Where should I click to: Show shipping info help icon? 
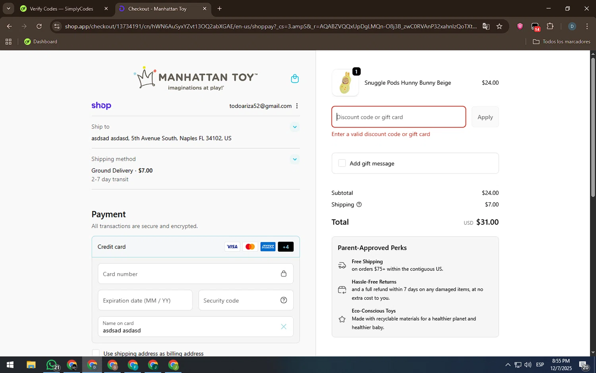[x=359, y=204]
